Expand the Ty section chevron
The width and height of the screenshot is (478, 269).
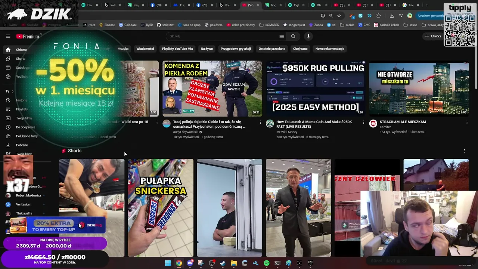pos(12,91)
